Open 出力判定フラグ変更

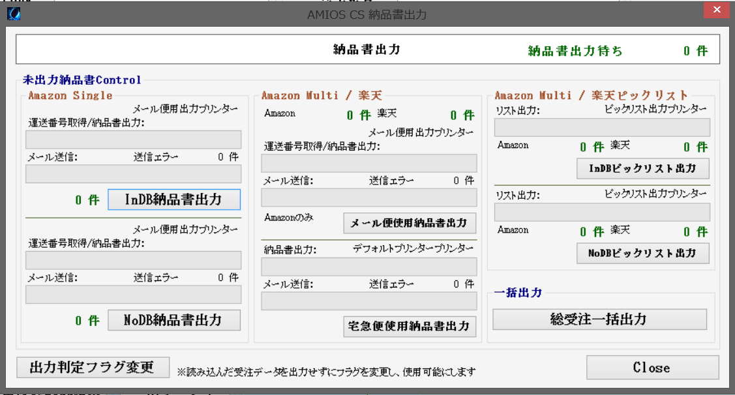tap(93, 368)
